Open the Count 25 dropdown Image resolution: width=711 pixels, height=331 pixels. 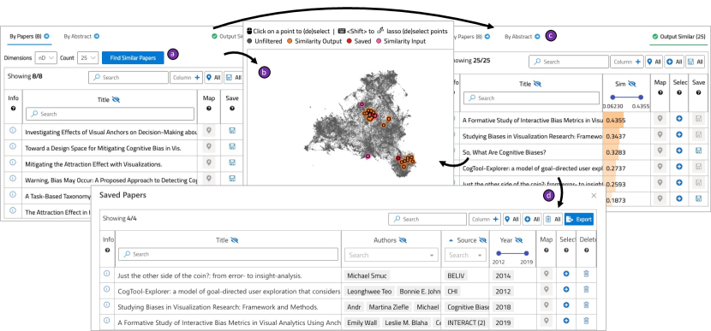pos(88,57)
